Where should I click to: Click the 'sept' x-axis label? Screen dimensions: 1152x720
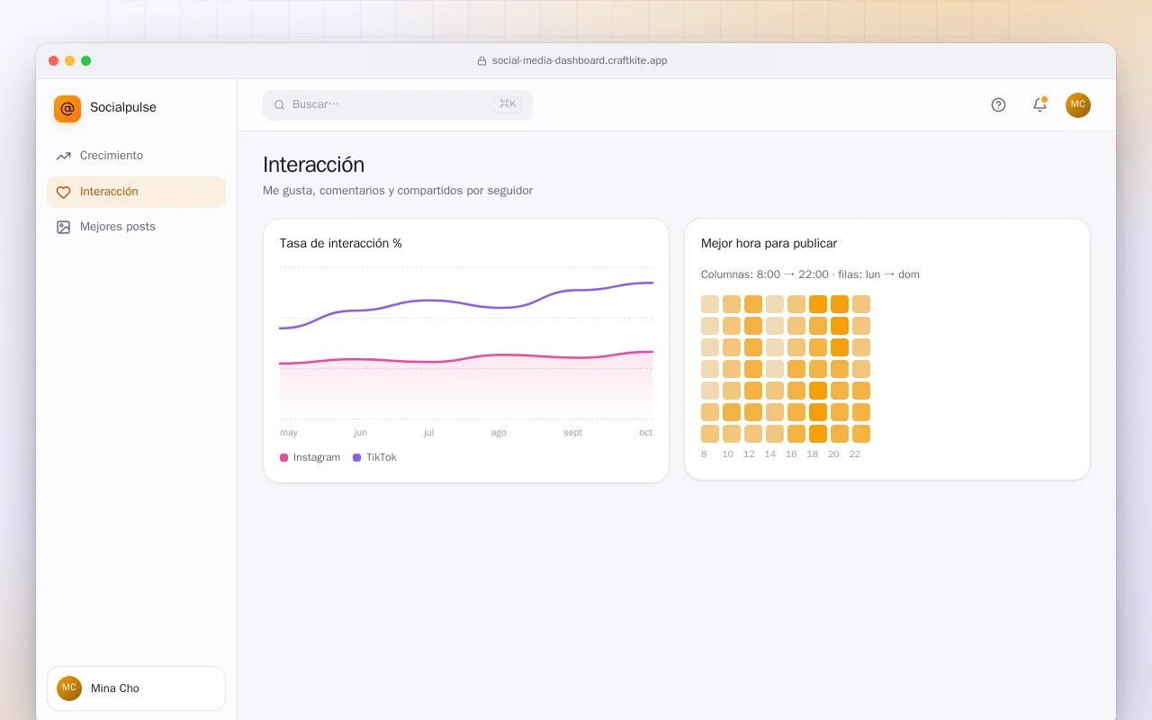(572, 433)
